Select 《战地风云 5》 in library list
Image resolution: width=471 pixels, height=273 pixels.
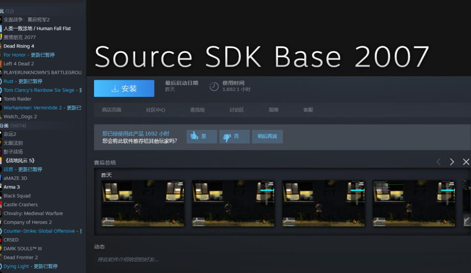click(x=20, y=160)
